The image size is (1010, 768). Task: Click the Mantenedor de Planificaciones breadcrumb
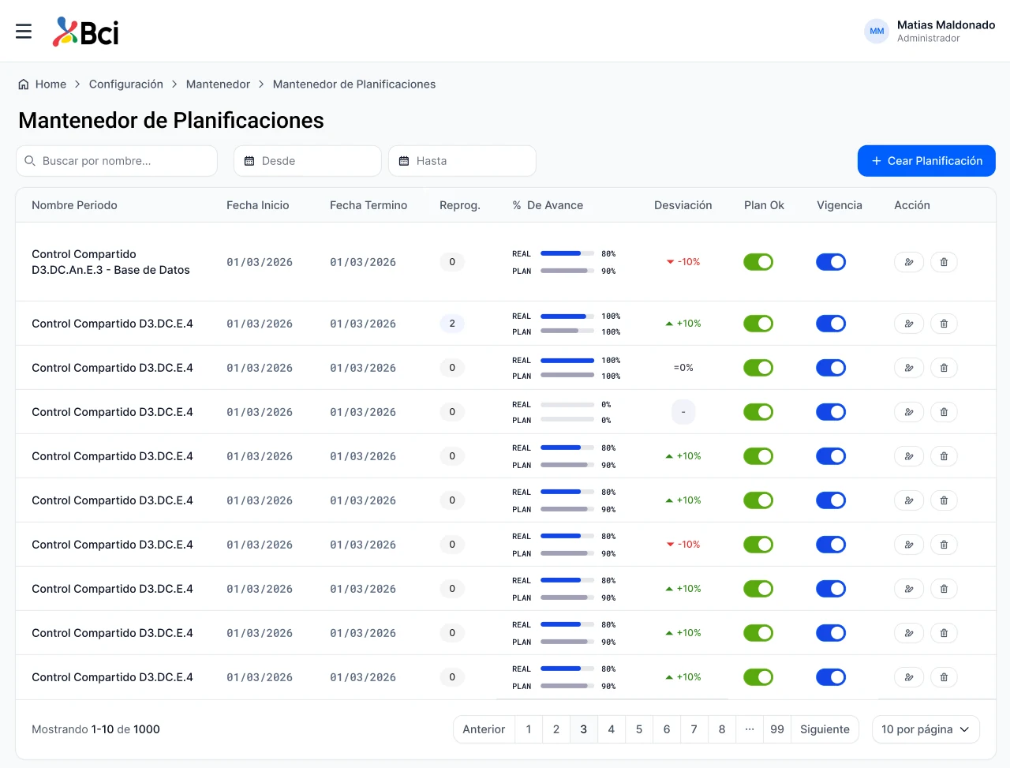354,84
